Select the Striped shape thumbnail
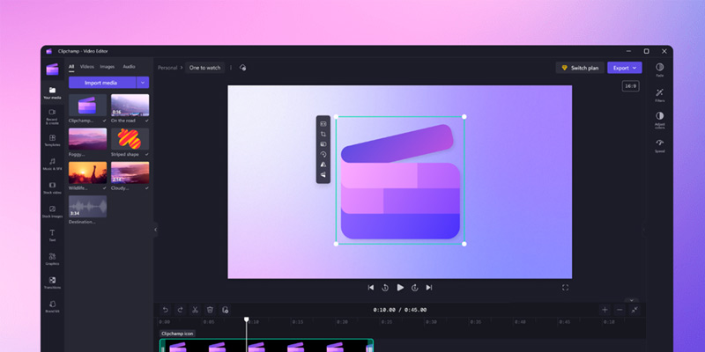Image resolution: width=705 pixels, height=352 pixels. (130, 139)
